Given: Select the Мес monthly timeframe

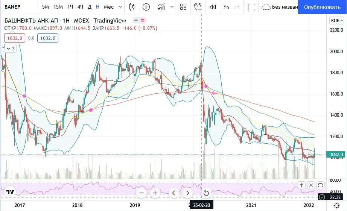Looking at the screenshot, I should tap(109, 7).
